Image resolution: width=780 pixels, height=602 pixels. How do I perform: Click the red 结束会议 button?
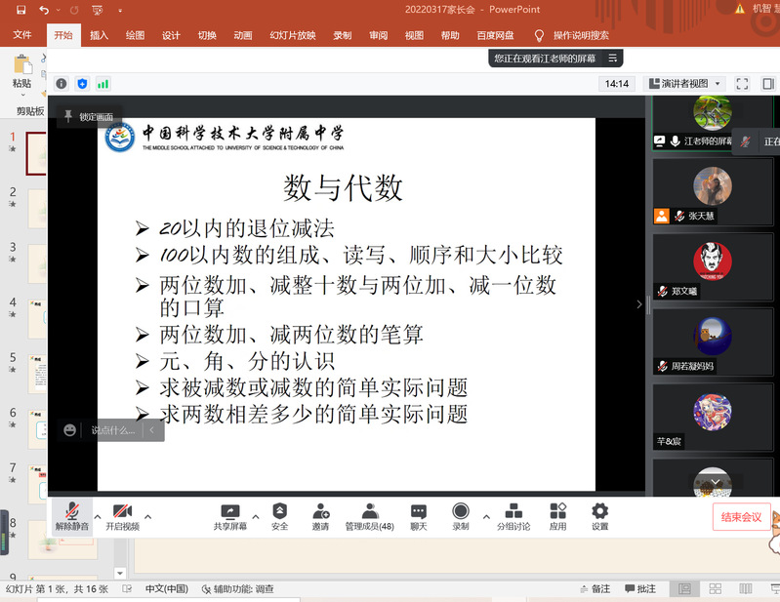pos(741,517)
